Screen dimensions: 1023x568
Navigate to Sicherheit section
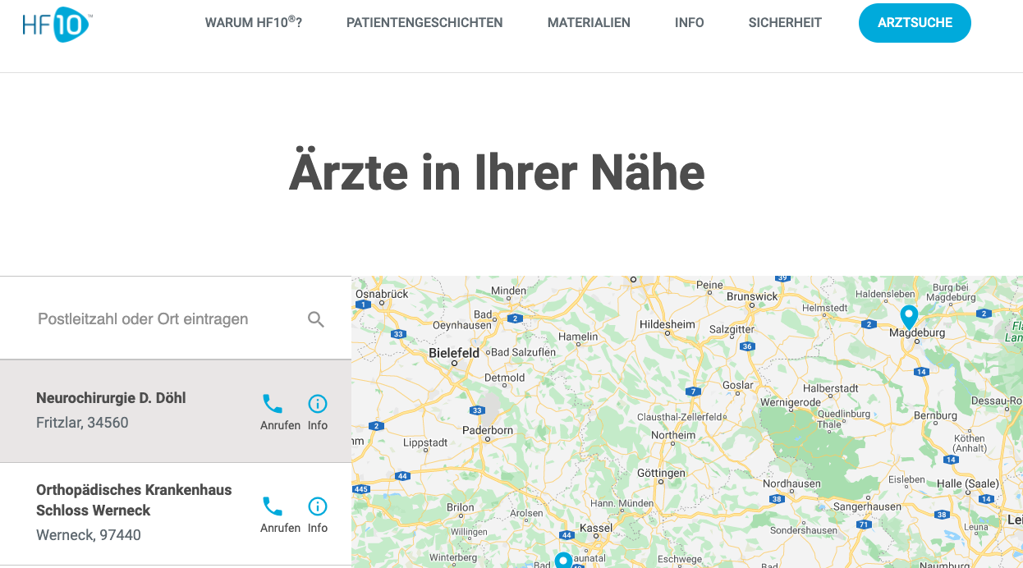pos(785,23)
